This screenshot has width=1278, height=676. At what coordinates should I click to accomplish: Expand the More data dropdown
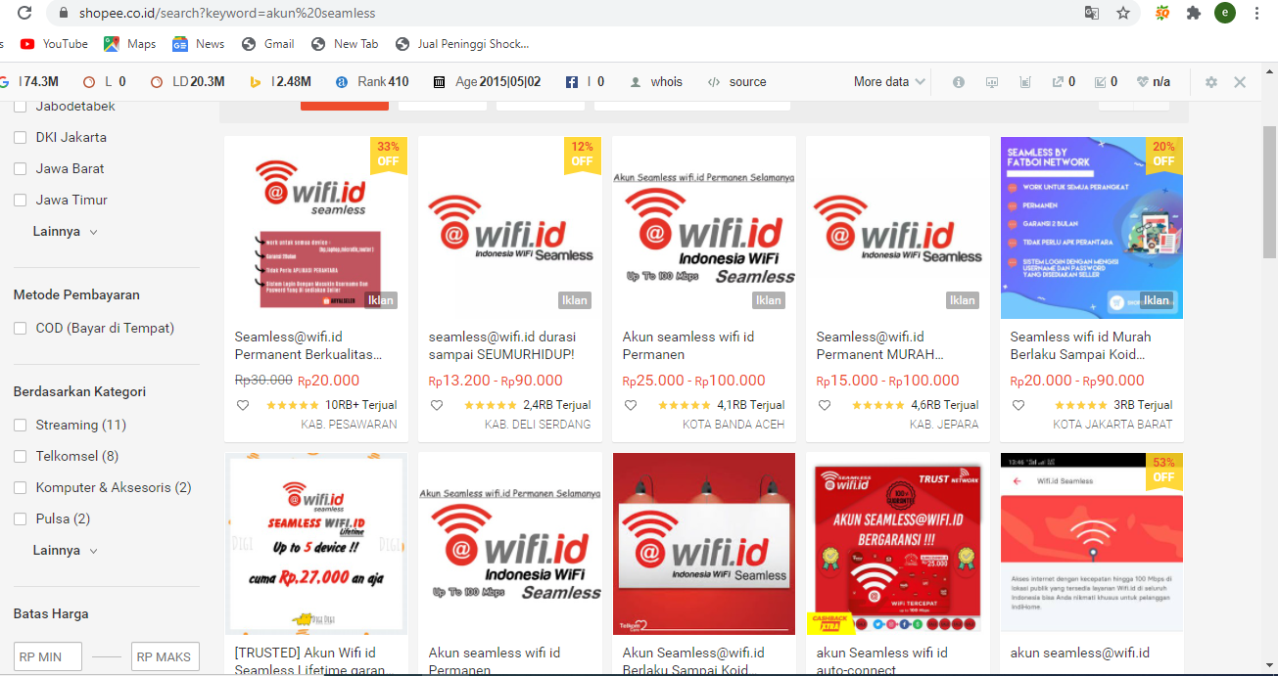tap(889, 82)
